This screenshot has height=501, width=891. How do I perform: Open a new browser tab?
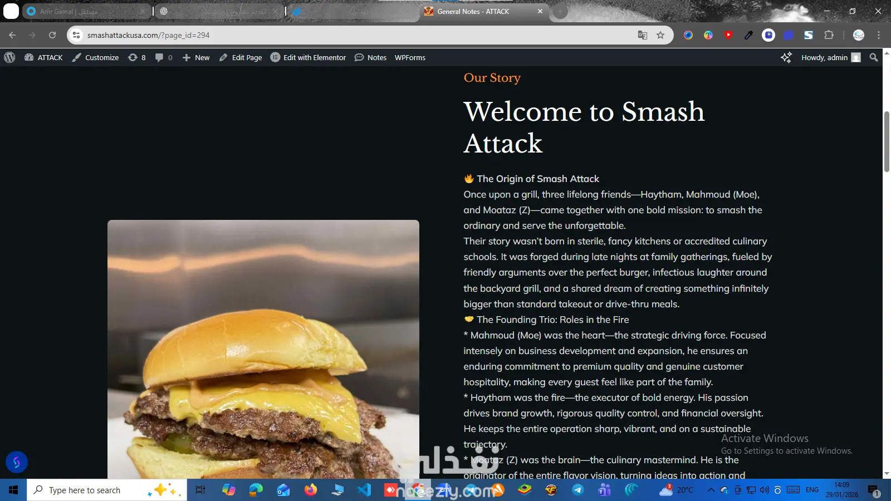[x=560, y=11]
